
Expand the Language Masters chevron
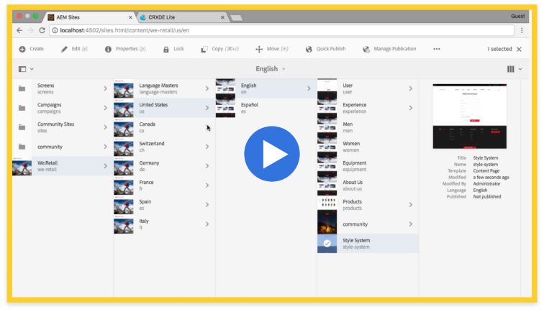[x=207, y=88]
